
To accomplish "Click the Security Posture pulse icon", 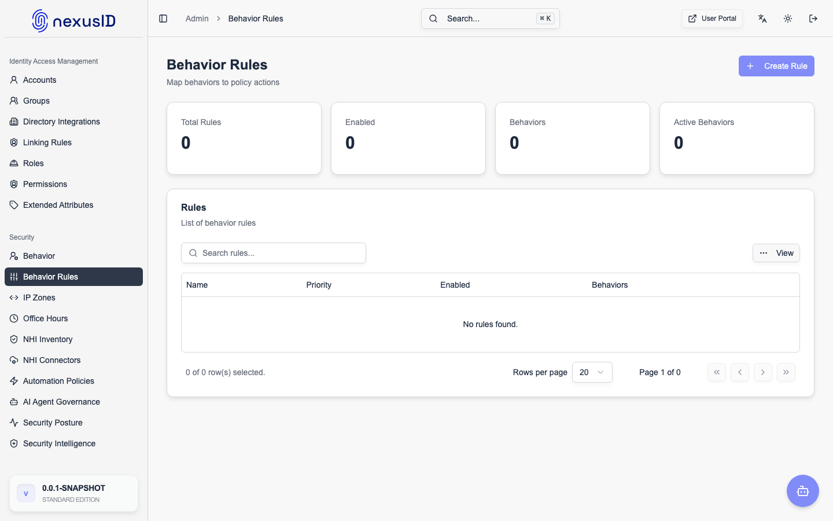I will point(14,423).
